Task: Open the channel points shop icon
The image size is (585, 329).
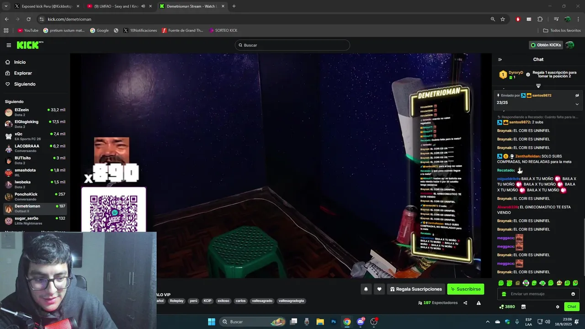Action: pos(524,307)
